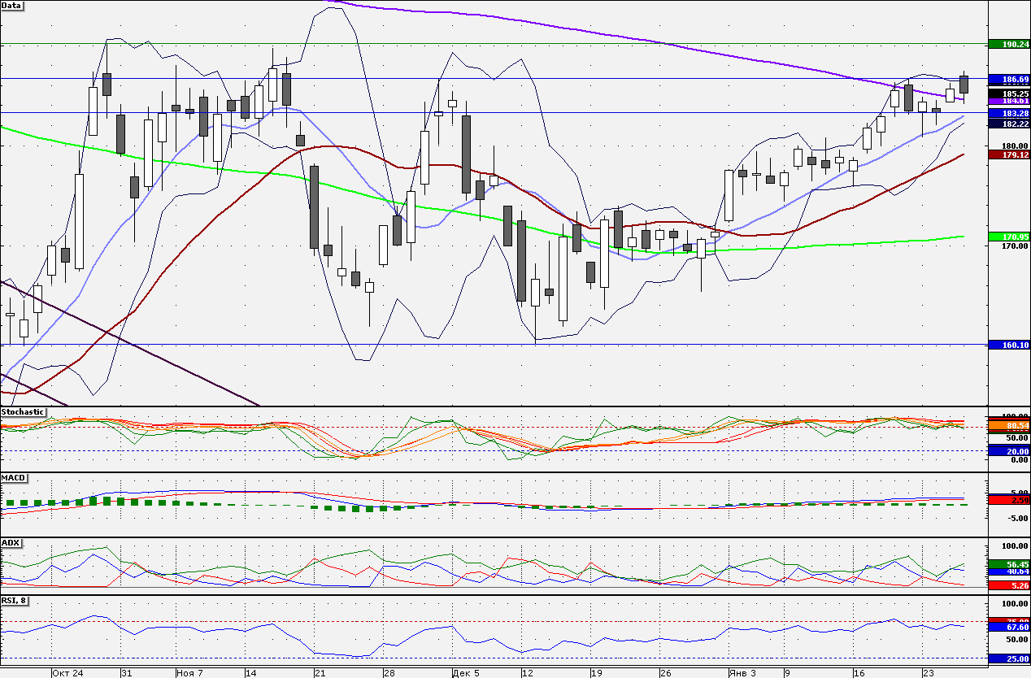The image size is (1031, 678).
Task: Click the Янв 3 date marker
Action: (x=742, y=673)
